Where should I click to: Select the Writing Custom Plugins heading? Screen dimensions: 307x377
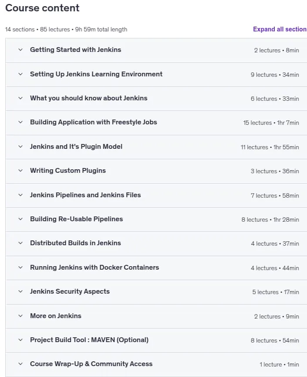[68, 171]
